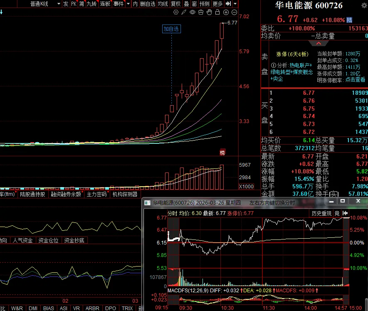Screen dimensions: 368x311
Task: Click the 陆 Stock Connect badge
Action: tap(349, 20)
